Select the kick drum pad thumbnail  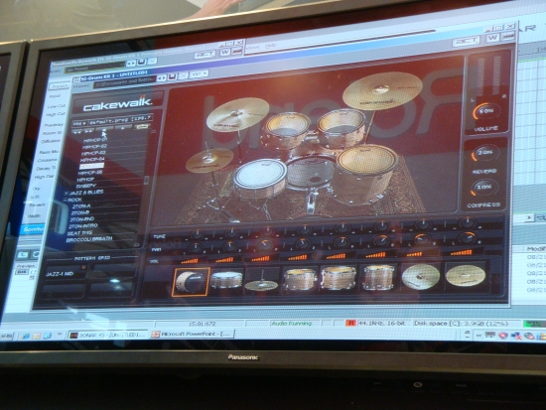pos(191,282)
